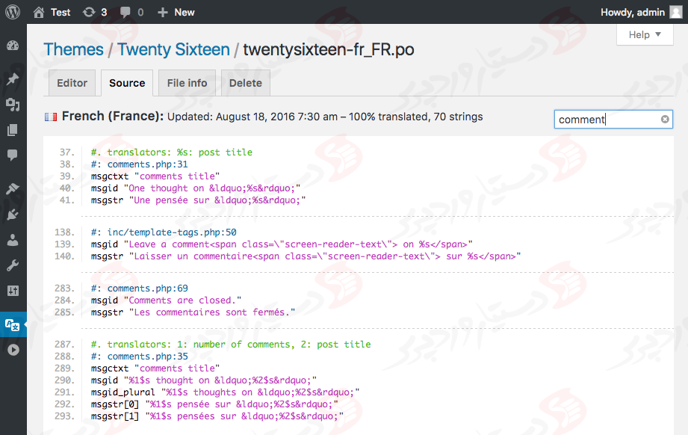Clear the 'comment' search filter text

click(x=665, y=120)
